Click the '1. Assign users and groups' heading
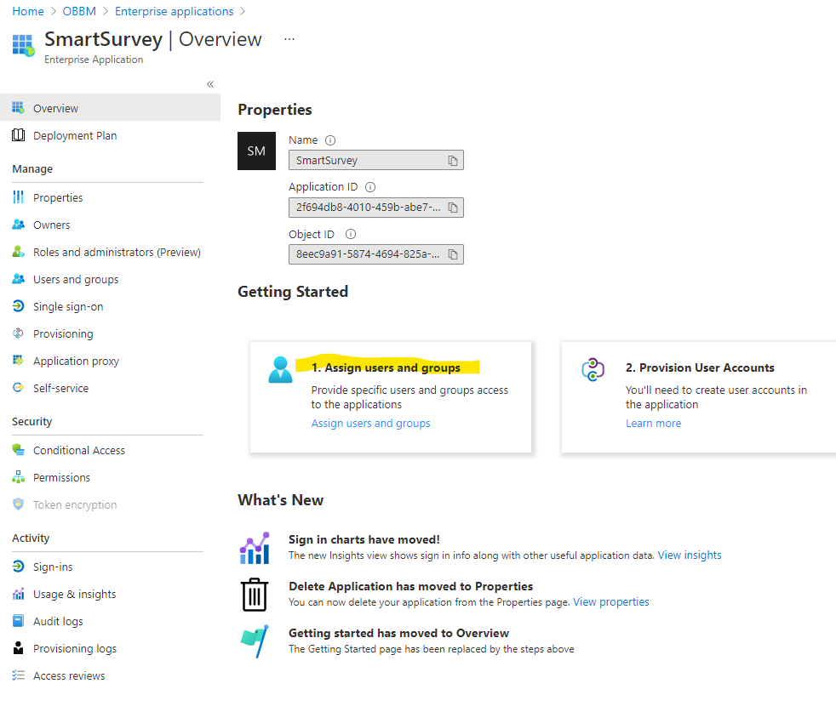Screen dimensions: 836x712 [x=386, y=367]
